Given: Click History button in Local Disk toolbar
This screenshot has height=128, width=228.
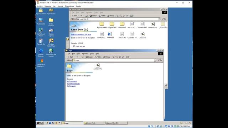Looking at the screenshot, I should 111,16.
